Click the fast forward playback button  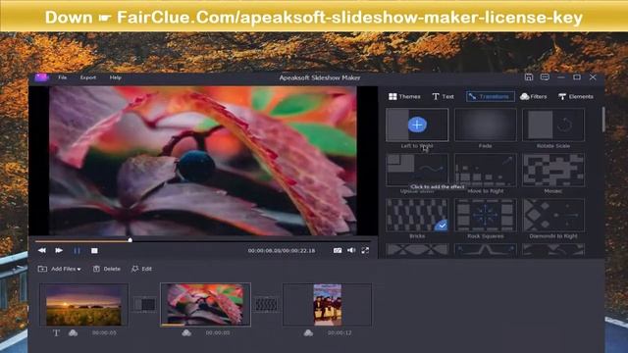tap(59, 251)
